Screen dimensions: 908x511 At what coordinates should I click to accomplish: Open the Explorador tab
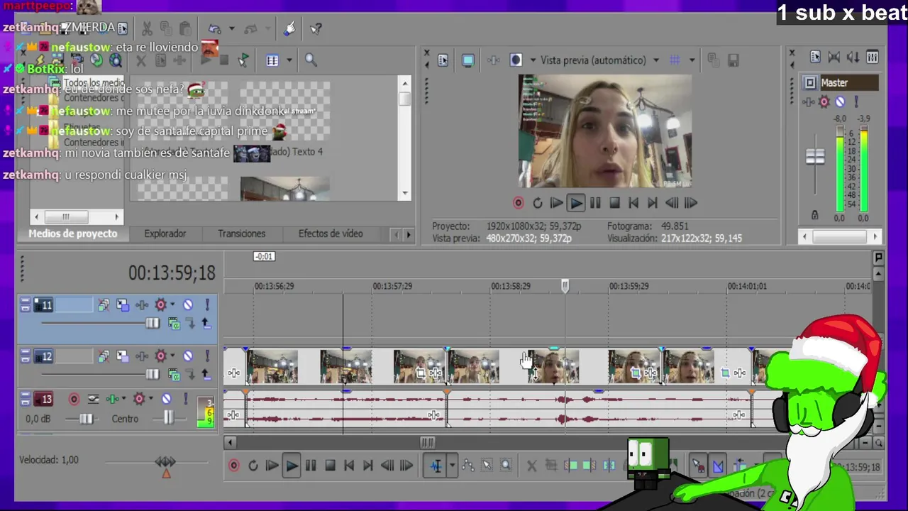click(165, 233)
